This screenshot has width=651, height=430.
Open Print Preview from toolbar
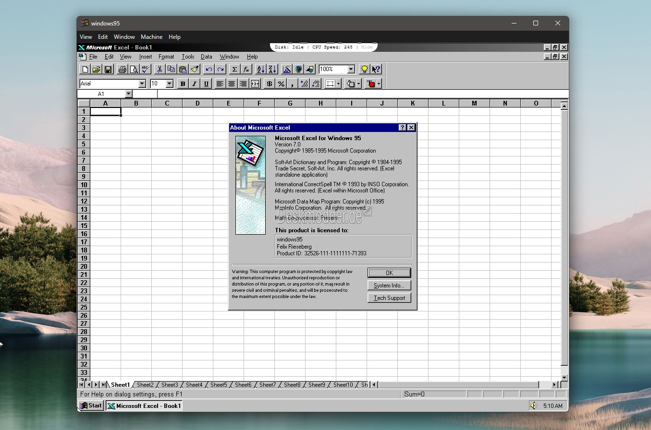coord(134,69)
